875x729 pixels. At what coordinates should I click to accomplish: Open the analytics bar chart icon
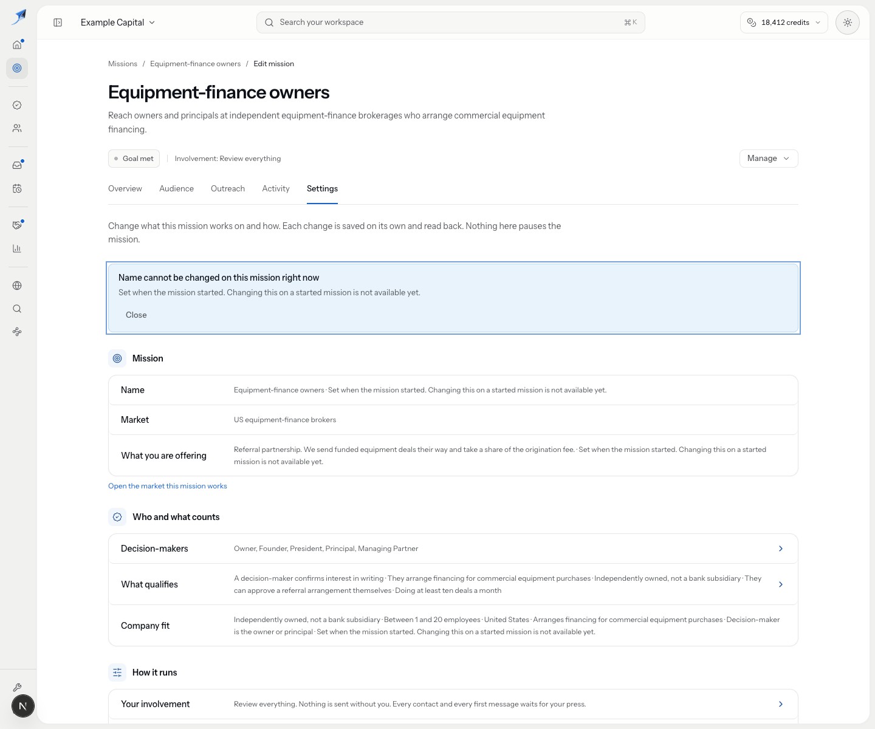[17, 248]
